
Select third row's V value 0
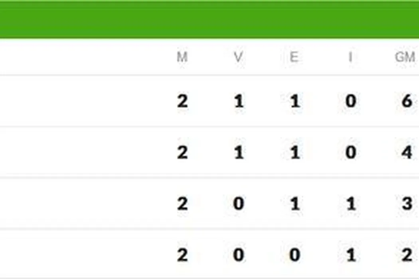coord(239,204)
